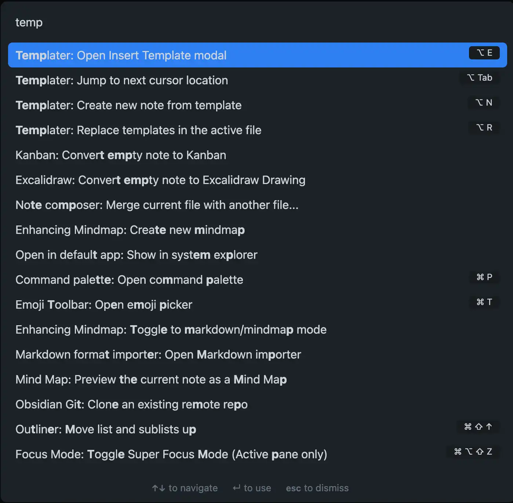Toggle to markdown/mindmap mode command

[171, 330]
